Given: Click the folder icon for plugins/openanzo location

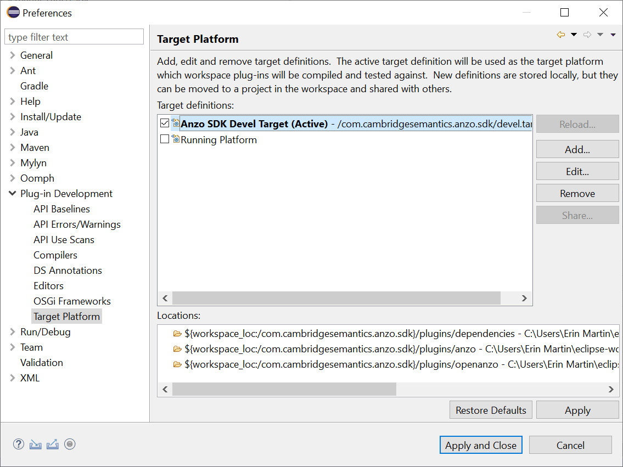Looking at the screenshot, I should (177, 364).
